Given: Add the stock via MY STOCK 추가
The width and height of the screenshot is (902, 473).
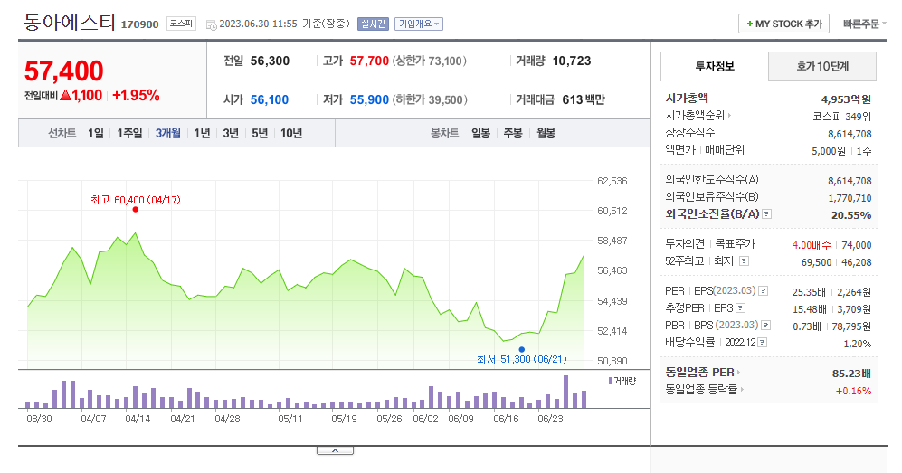Looking at the screenshot, I should [784, 24].
